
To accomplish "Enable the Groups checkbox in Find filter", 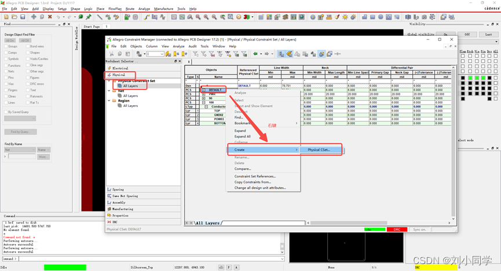I will click(5, 46).
